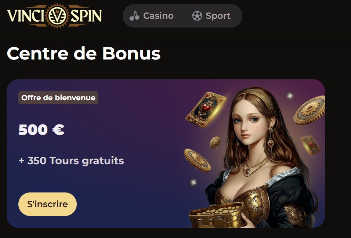Click the sparkle star near the top-right gear coin
Image resolution: width=351 pixels, height=238 pixels.
(x=290, y=96)
